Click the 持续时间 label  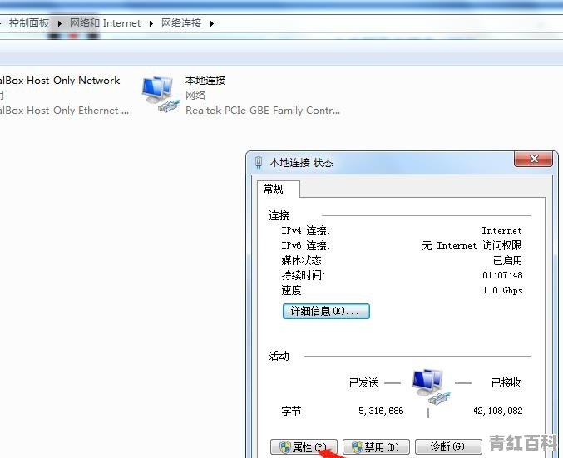pyautogui.click(x=303, y=275)
